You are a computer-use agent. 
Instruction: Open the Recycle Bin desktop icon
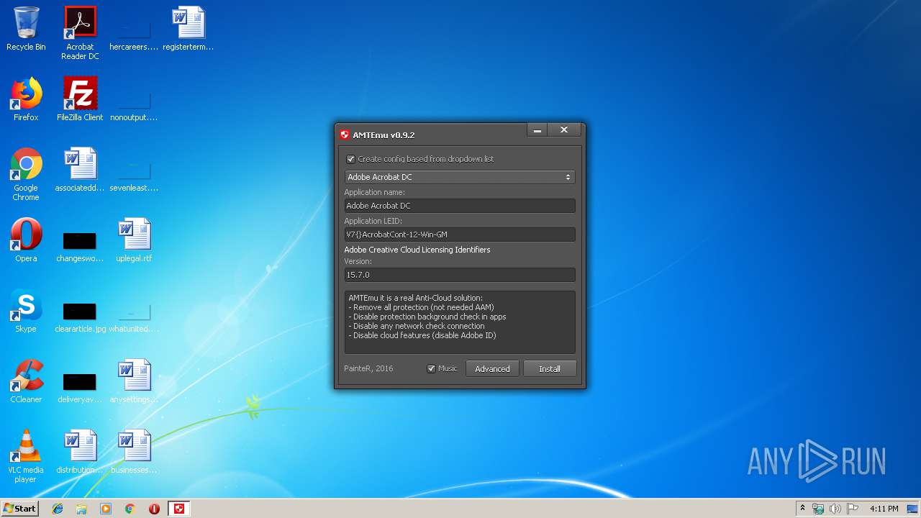coord(26,29)
